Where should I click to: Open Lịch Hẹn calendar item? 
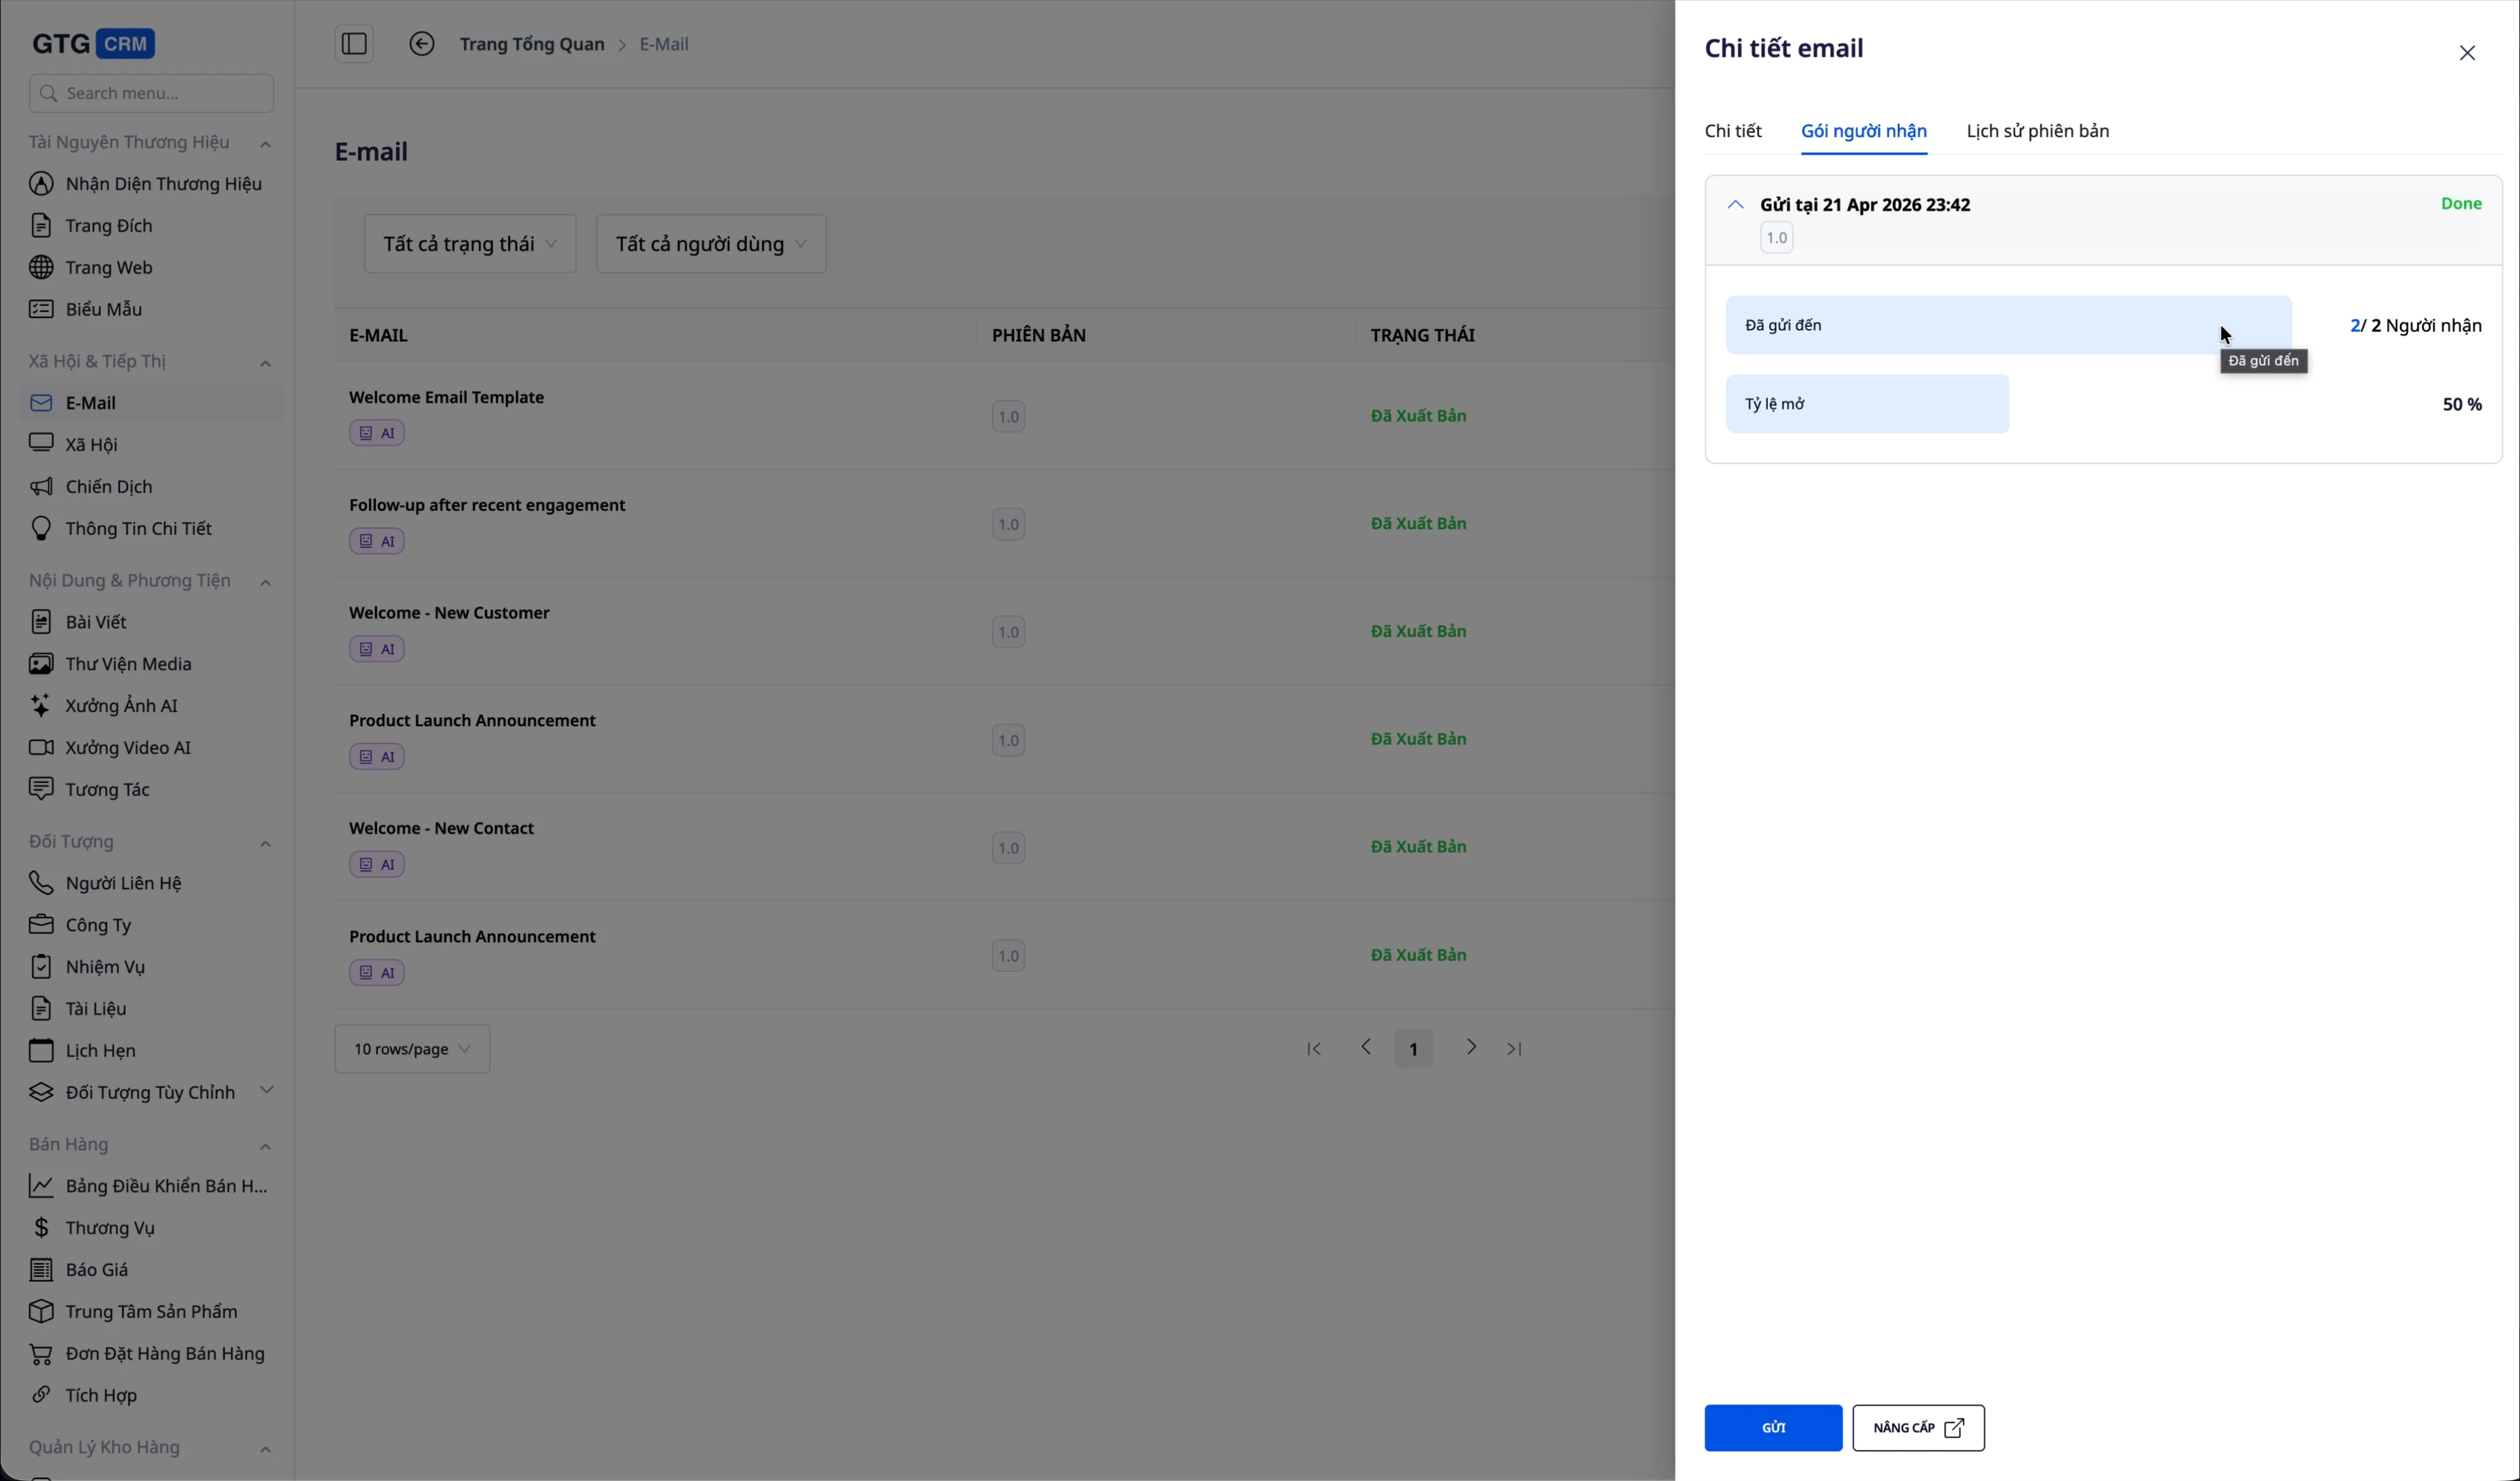pos(100,1050)
